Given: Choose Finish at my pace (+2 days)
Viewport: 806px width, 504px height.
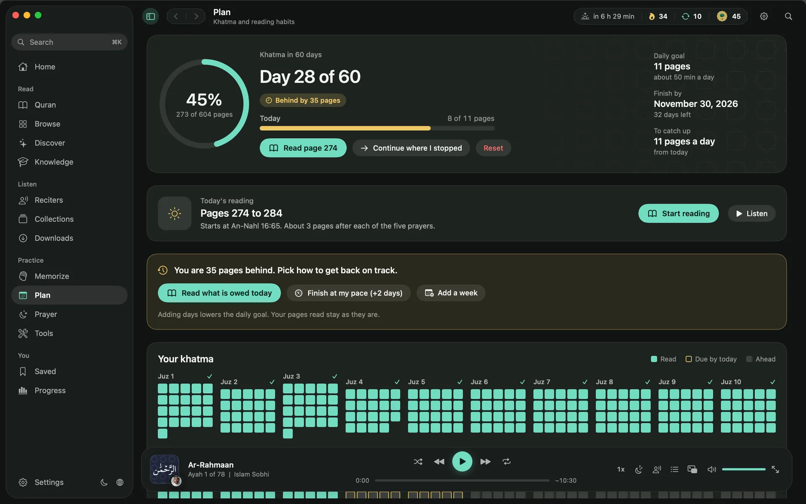Looking at the screenshot, I should click(348, 293).
